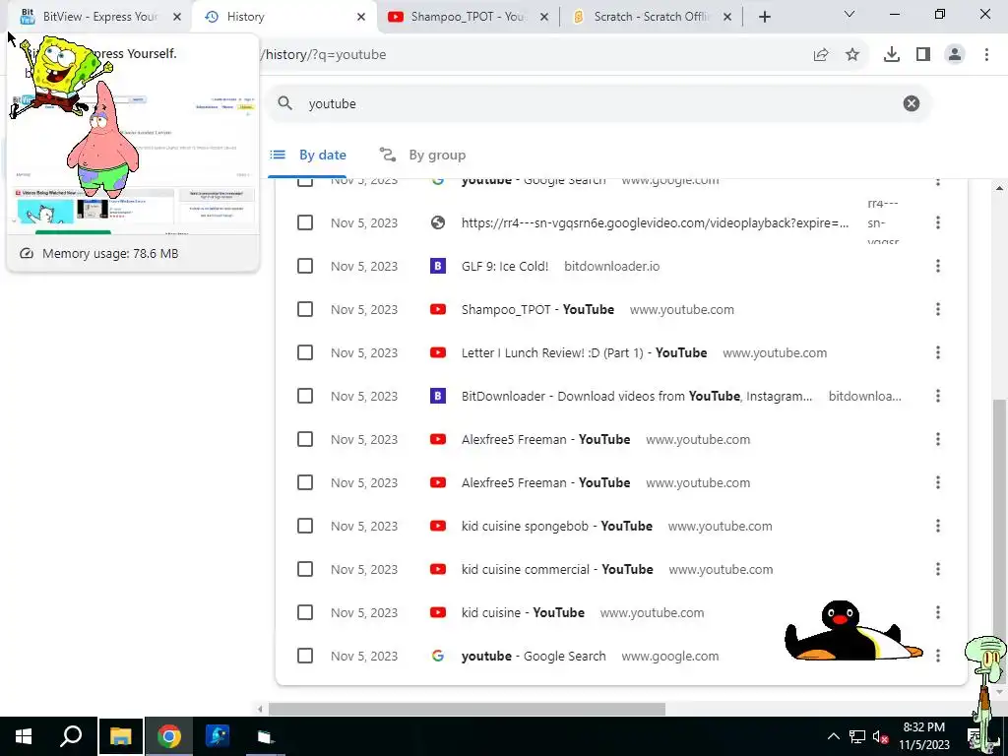The width and height of the screenshot is (1008, 756).
Task: Open the kid cuisine spongebob - YouTube link
Action: (x=557, y=526)
